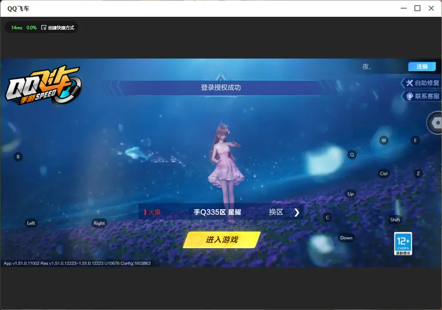Click the C key overlay

327,217
